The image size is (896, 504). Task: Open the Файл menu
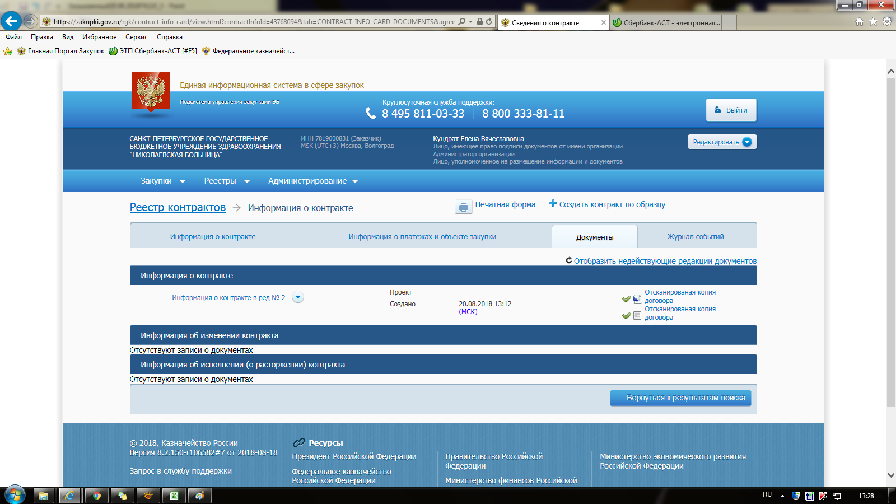[13, 37]
